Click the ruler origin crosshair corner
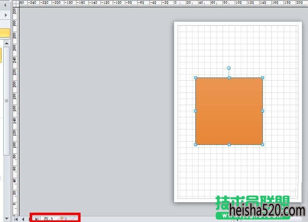This screenshot has height=222, width=308. tap(16, 4)
